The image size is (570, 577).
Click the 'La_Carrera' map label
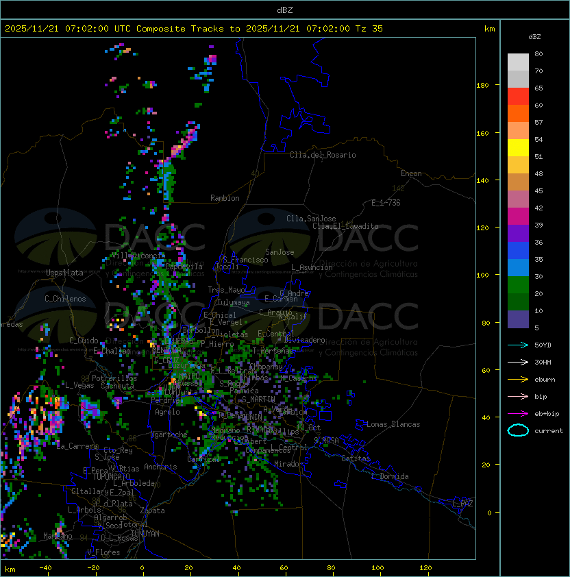[x=77, y=446]
